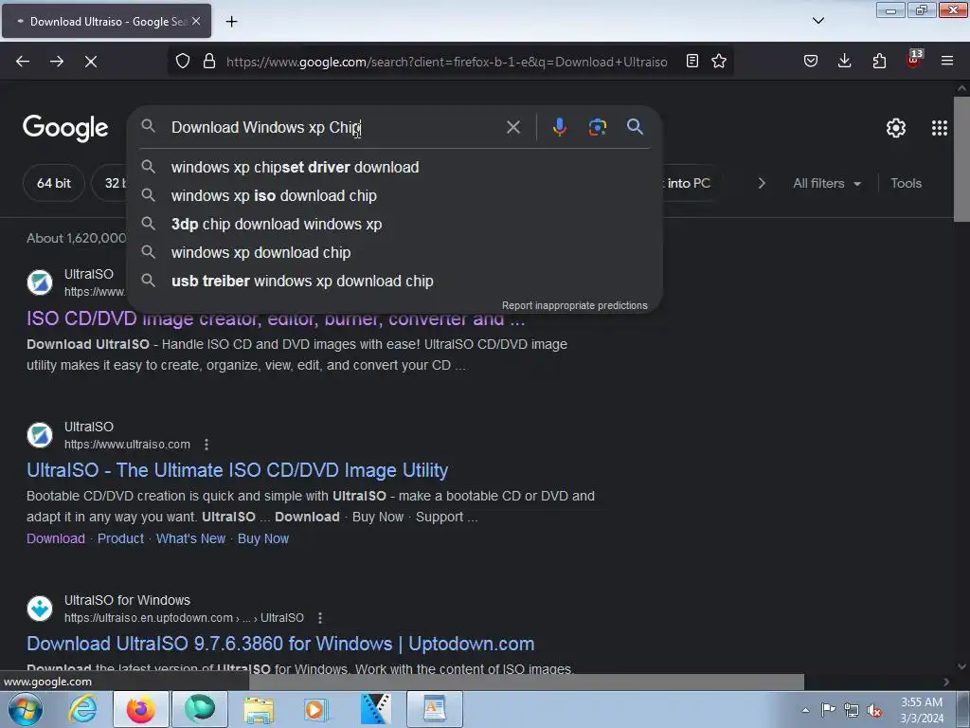
Task: Open the tracking protection shield icon
Action: [183, 62]
